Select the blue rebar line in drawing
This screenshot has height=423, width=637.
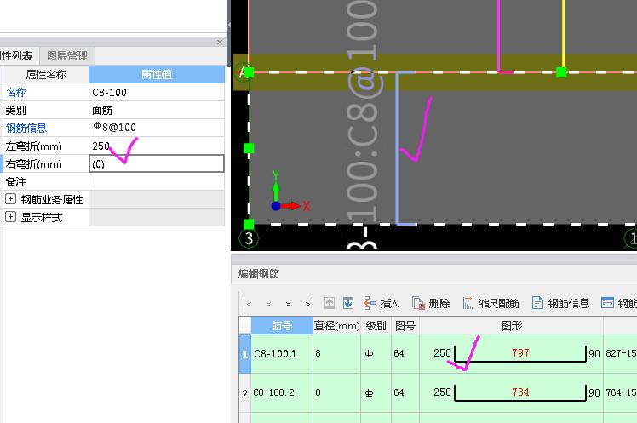click(398, 148)
